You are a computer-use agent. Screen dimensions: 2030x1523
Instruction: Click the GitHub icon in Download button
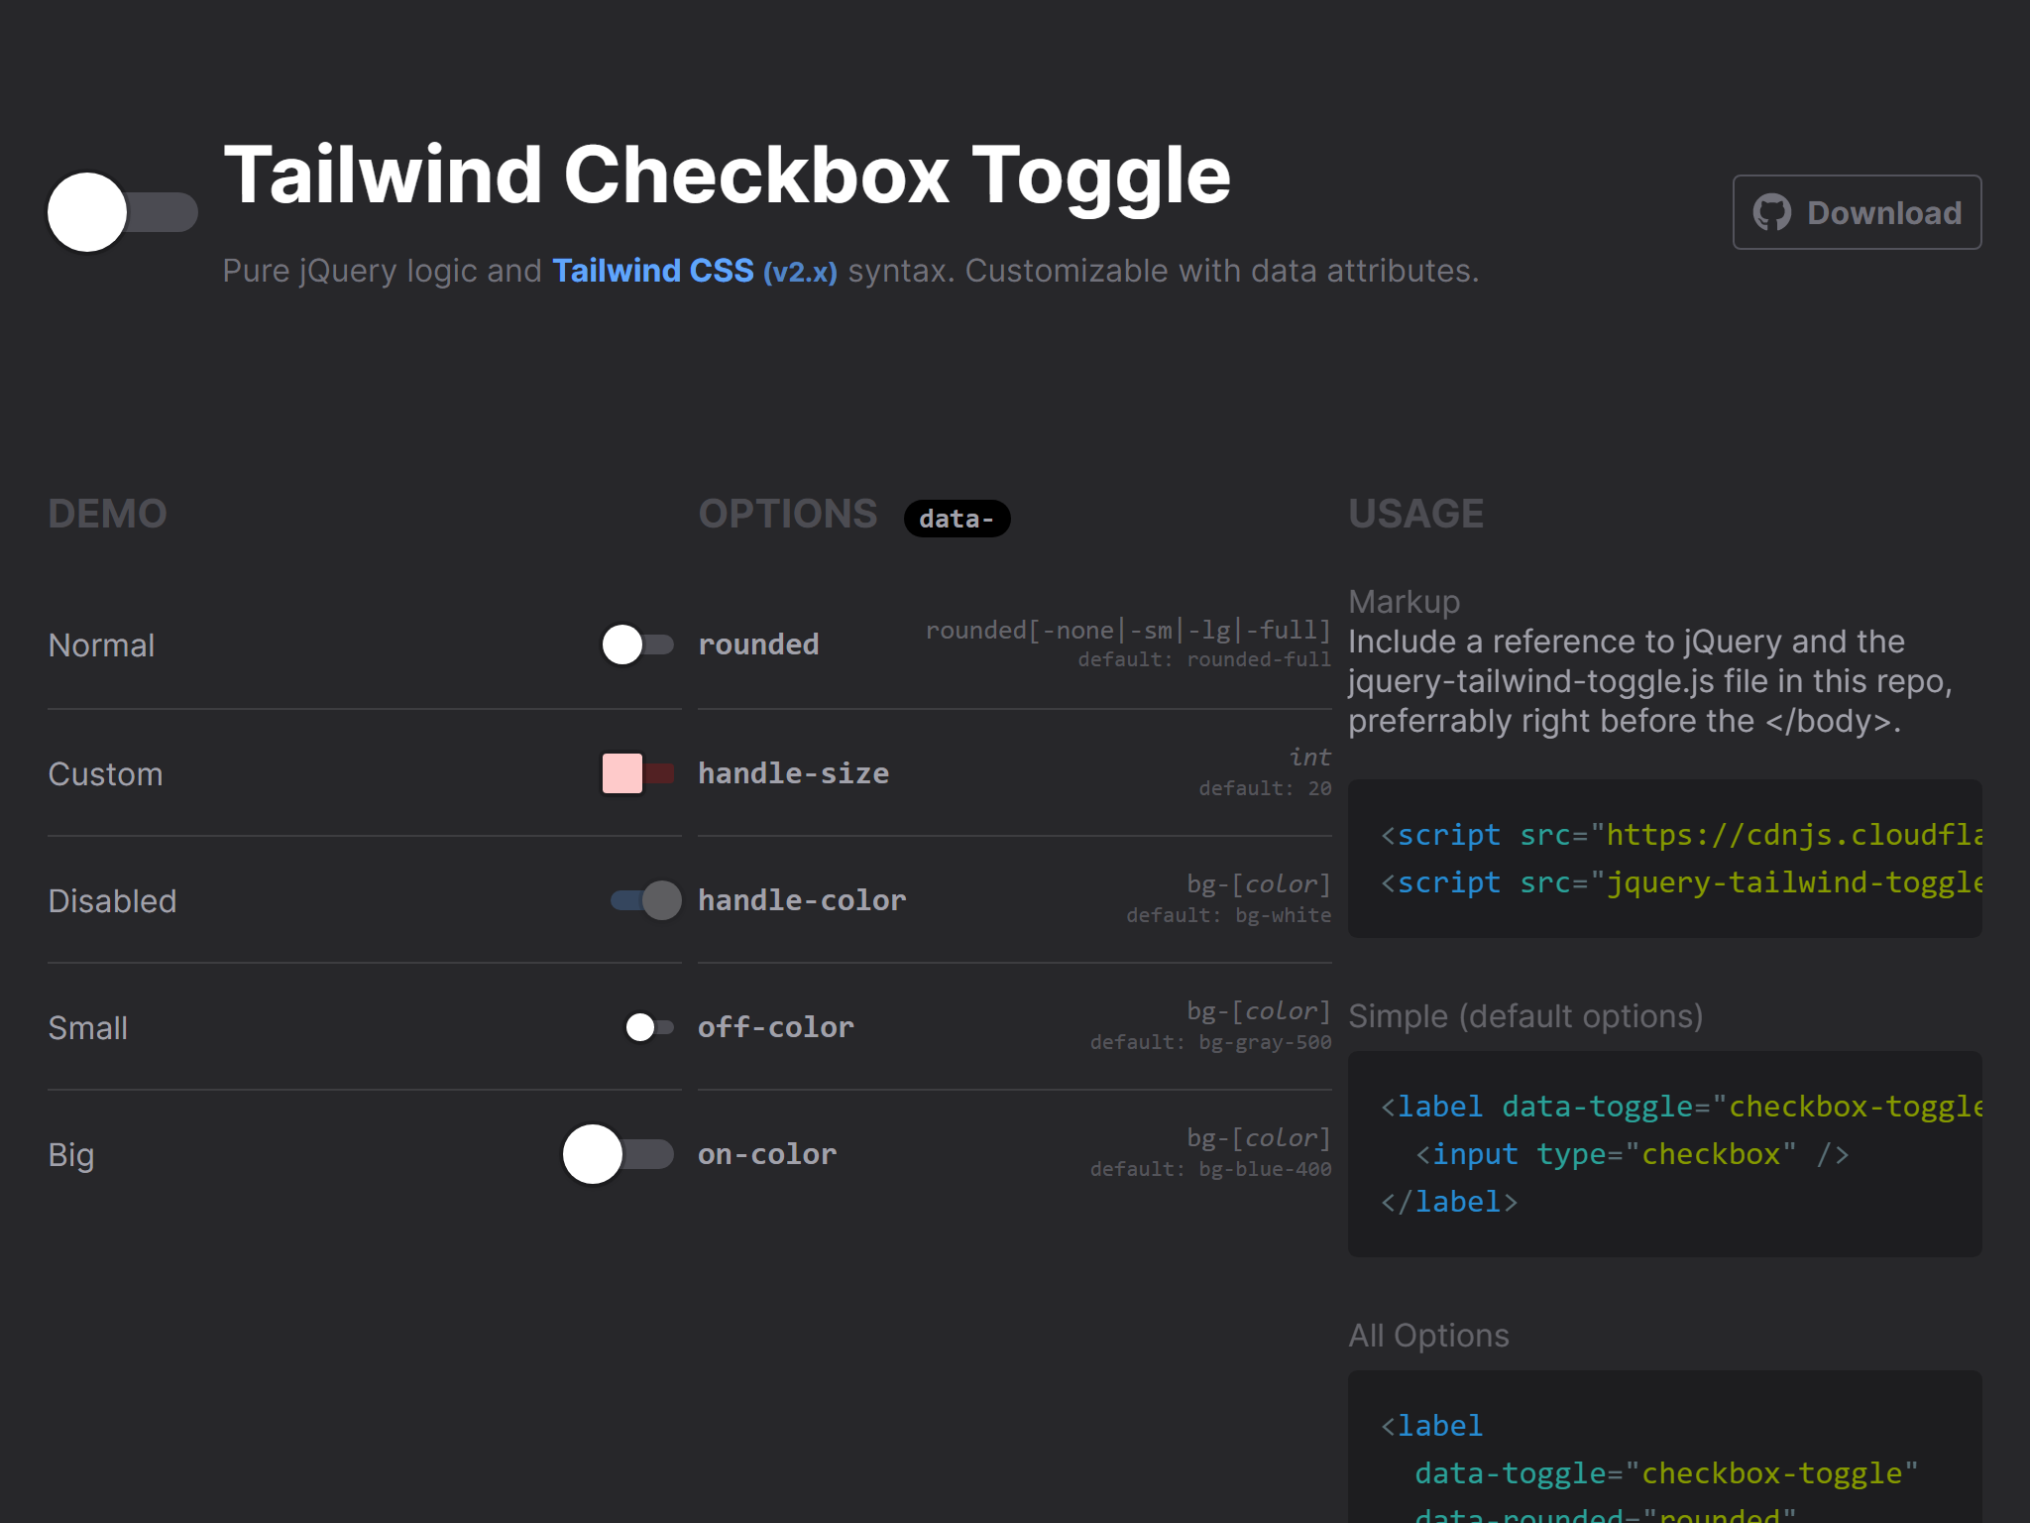[1772, 212]
